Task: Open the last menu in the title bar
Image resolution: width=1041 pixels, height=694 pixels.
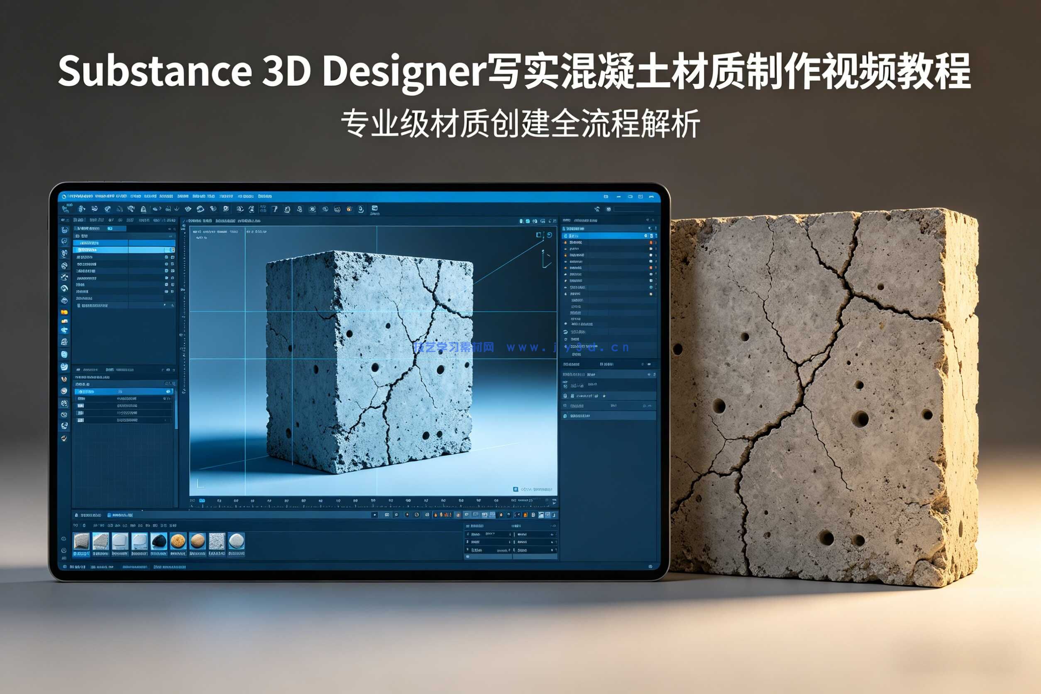Action: tap(265, 196)
